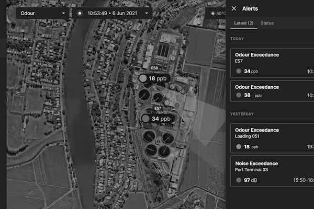Select the ES8 18 ppb map marker
This screenshot has width=314, height=209.
coord(155,78)
